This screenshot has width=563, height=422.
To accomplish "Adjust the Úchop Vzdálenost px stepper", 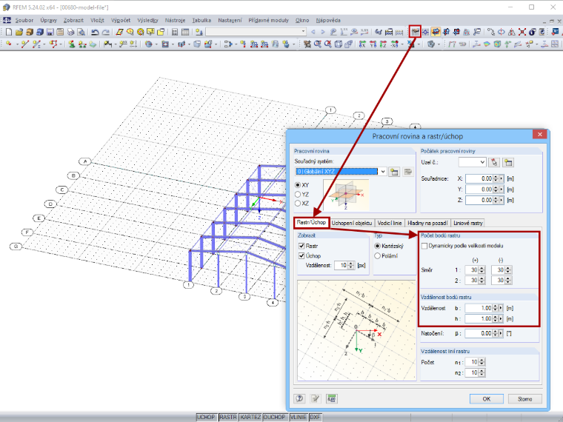I will 351,265.
